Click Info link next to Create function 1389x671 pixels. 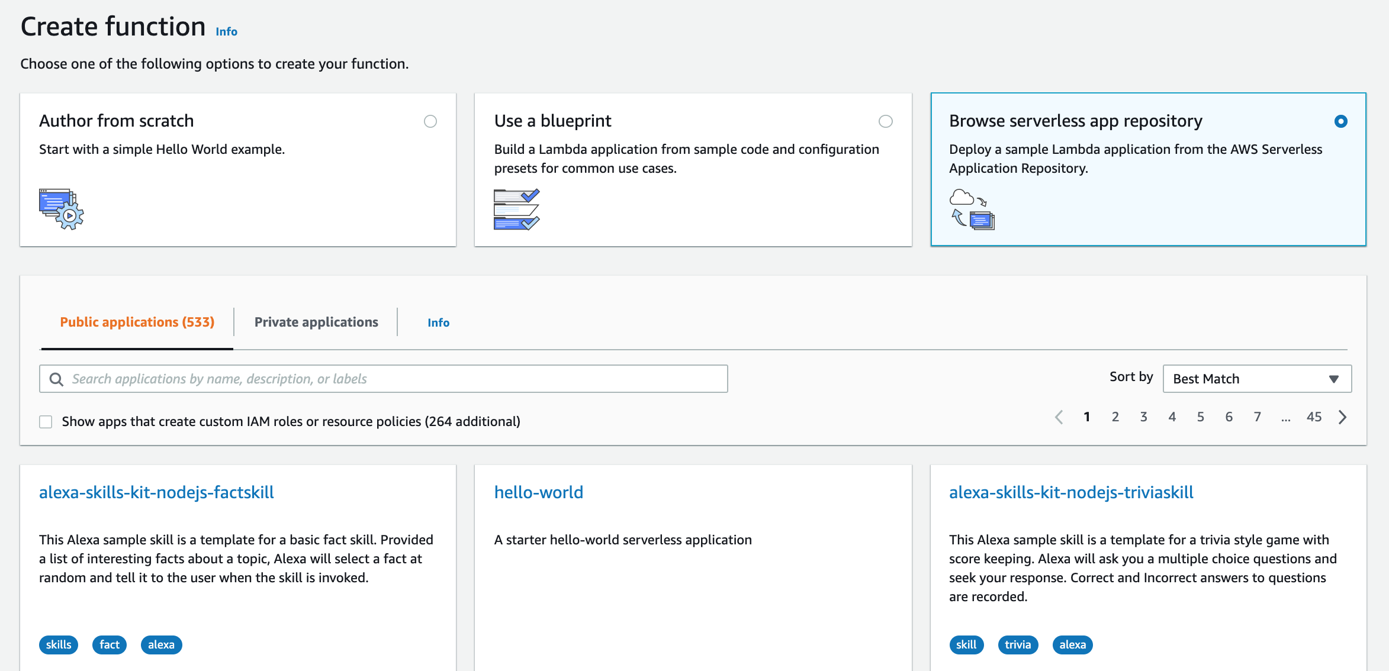tap(226, 32)
